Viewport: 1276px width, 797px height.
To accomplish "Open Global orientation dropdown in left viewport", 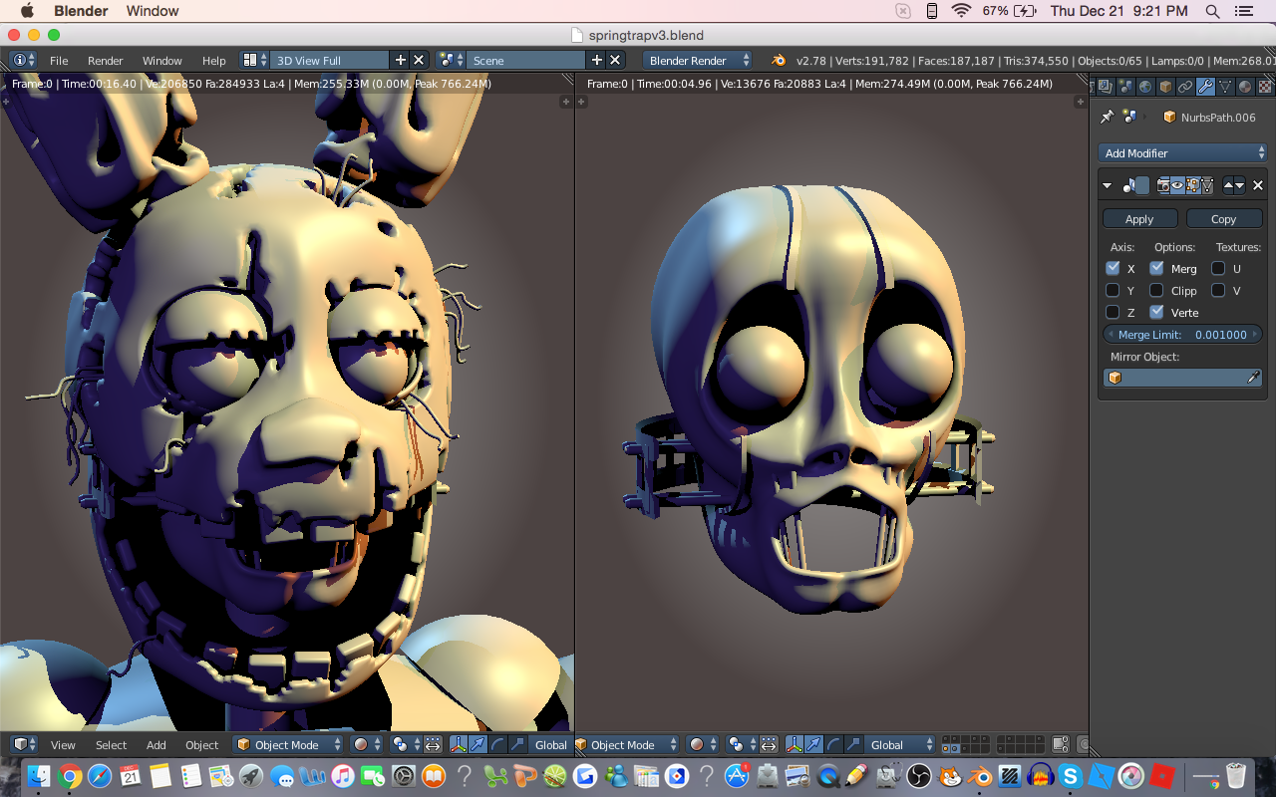I will pos(549,744).
